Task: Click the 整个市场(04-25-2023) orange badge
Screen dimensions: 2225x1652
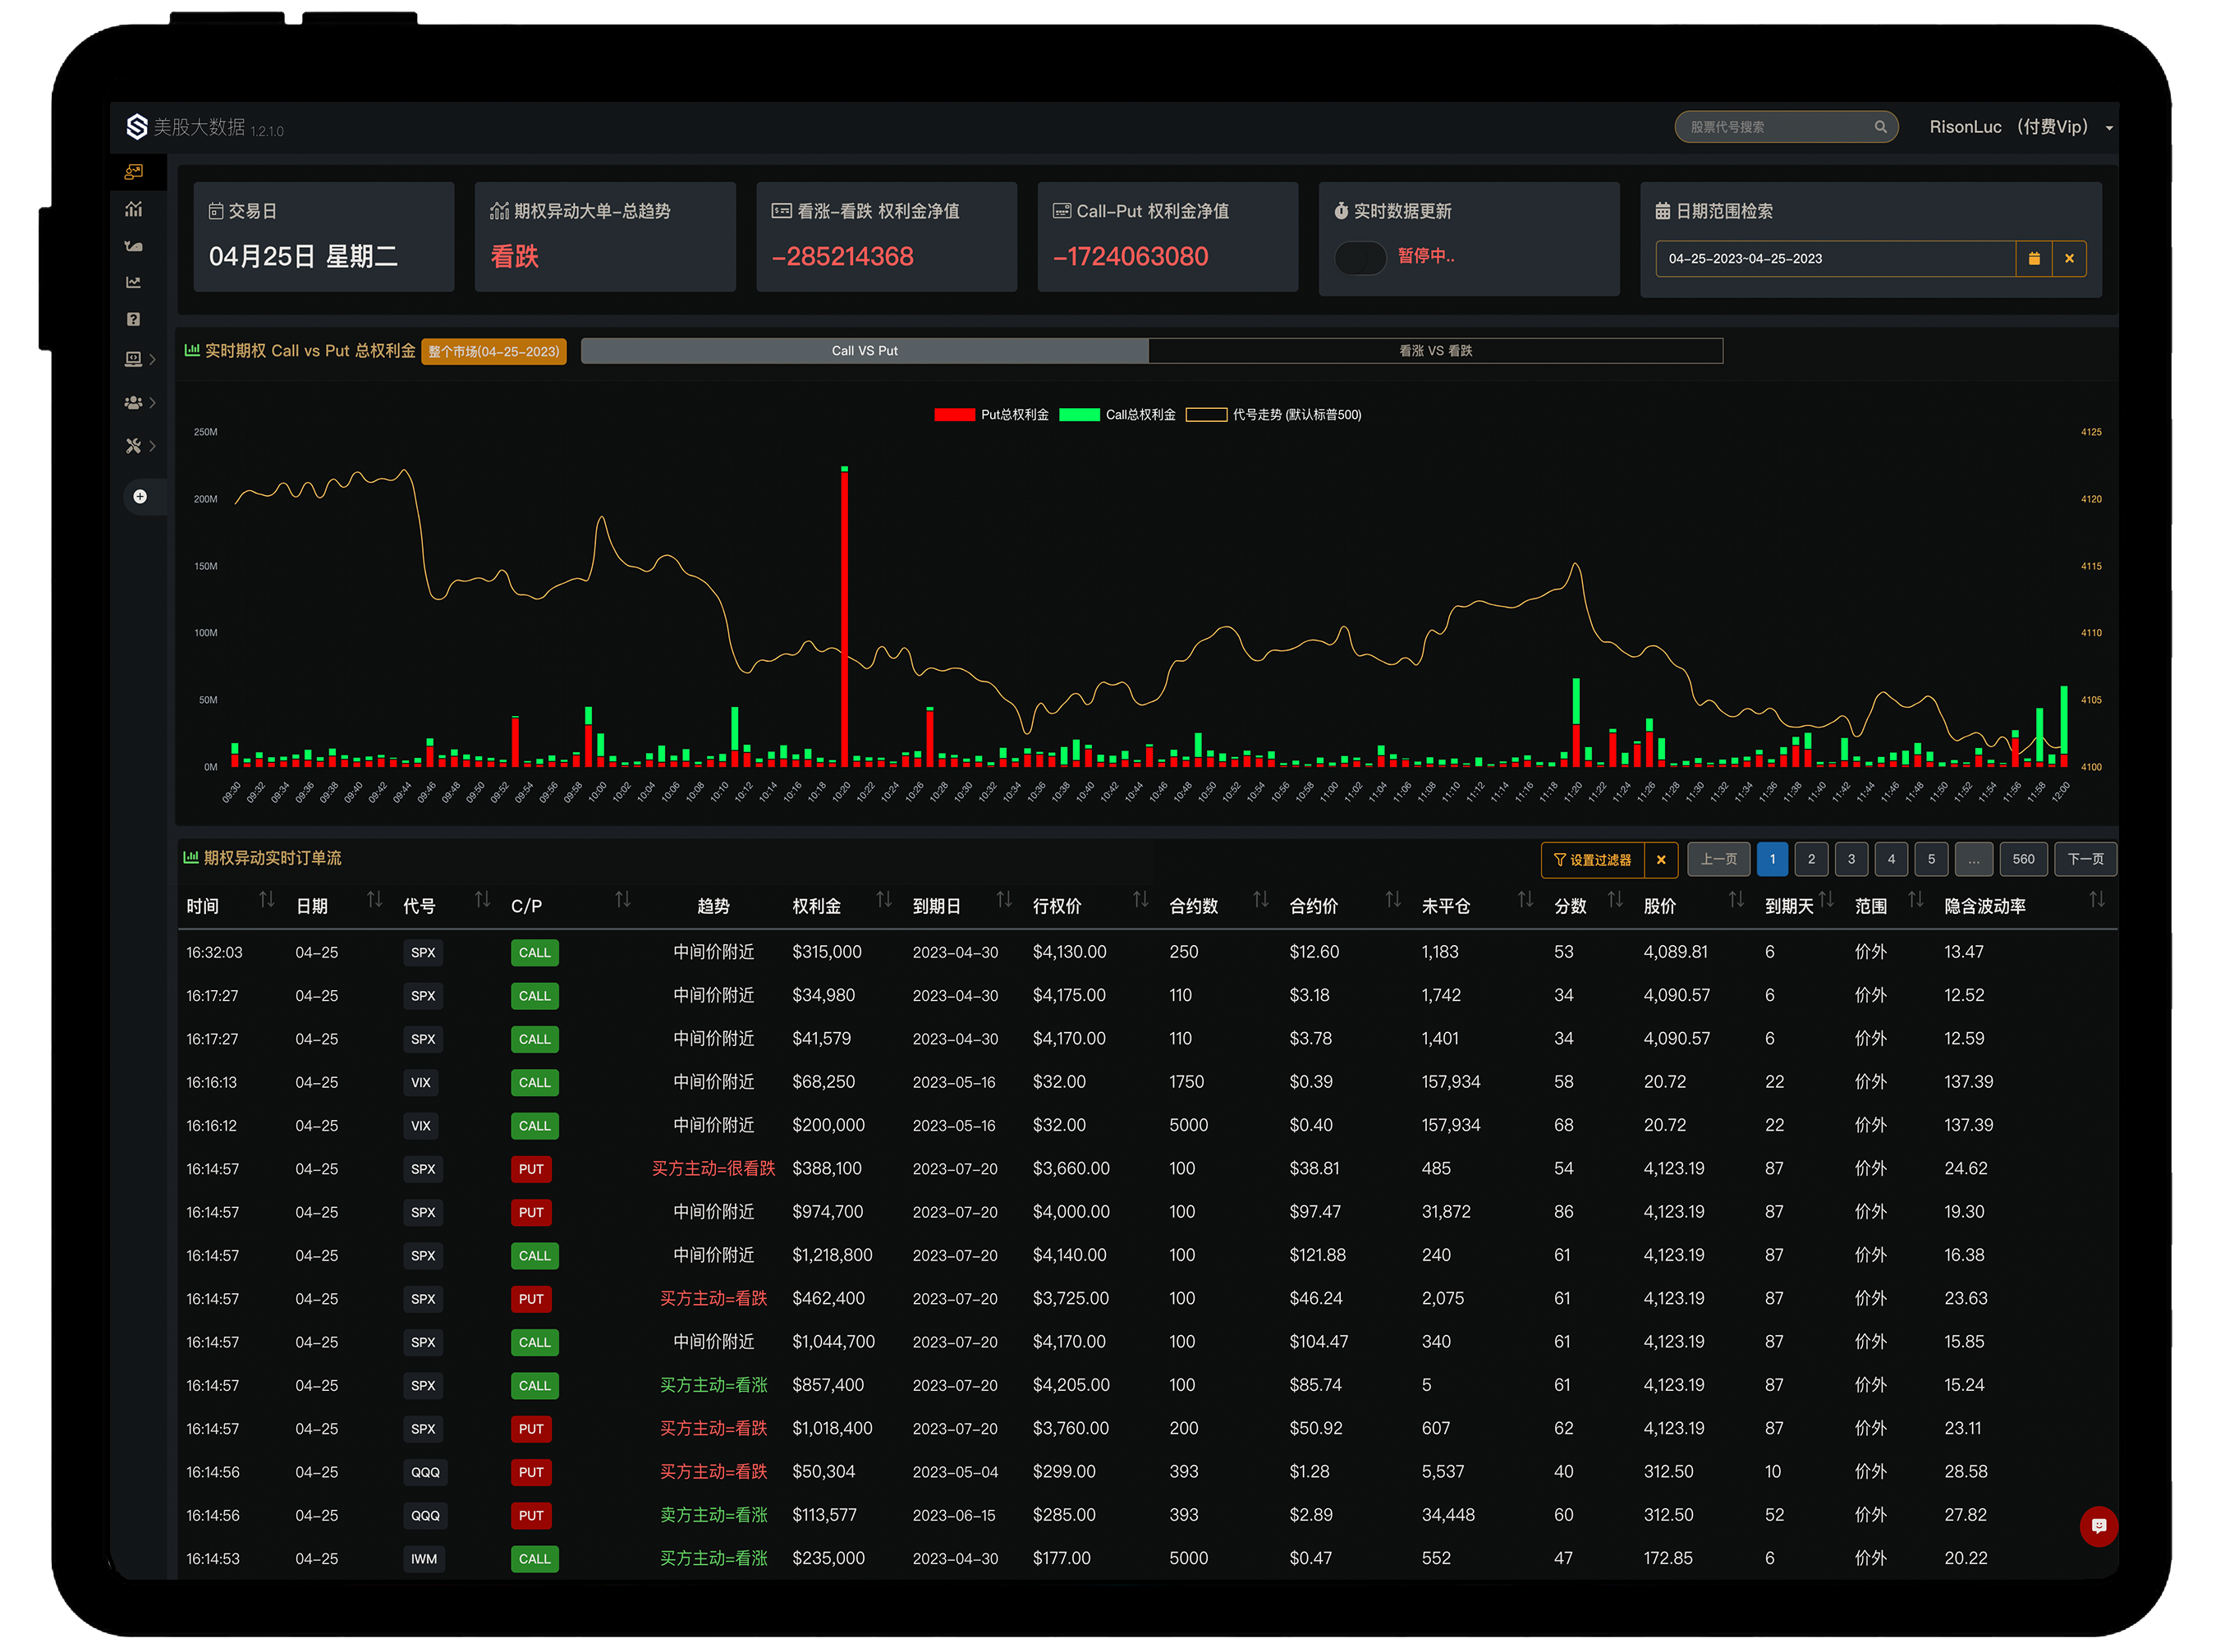Action: (x=494, y=352)
